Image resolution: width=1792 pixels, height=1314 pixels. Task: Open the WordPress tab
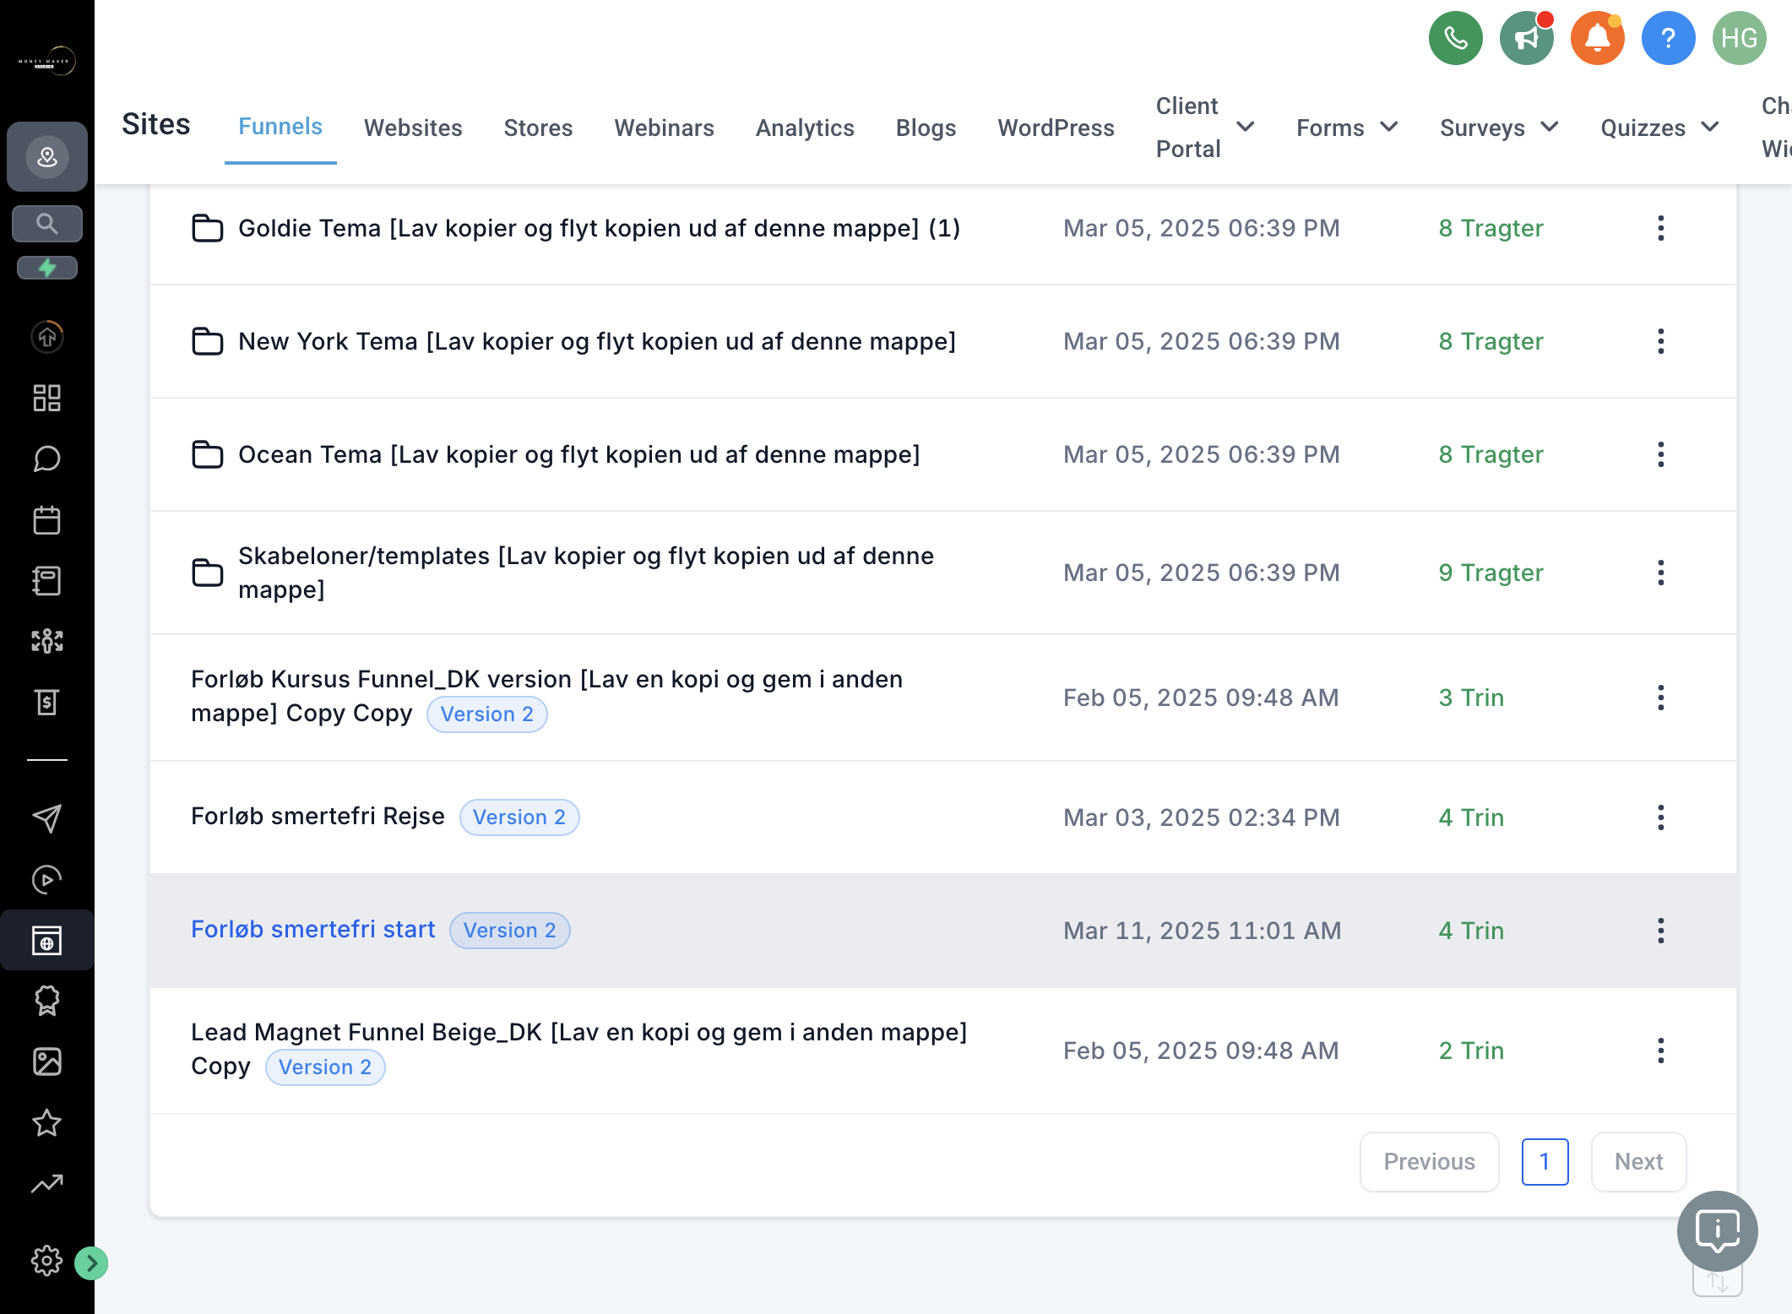tap(1056, 128)
